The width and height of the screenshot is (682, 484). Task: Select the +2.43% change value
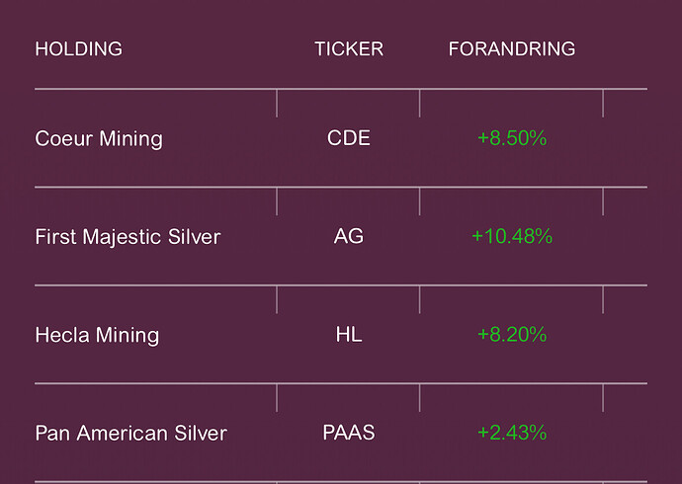512,433
